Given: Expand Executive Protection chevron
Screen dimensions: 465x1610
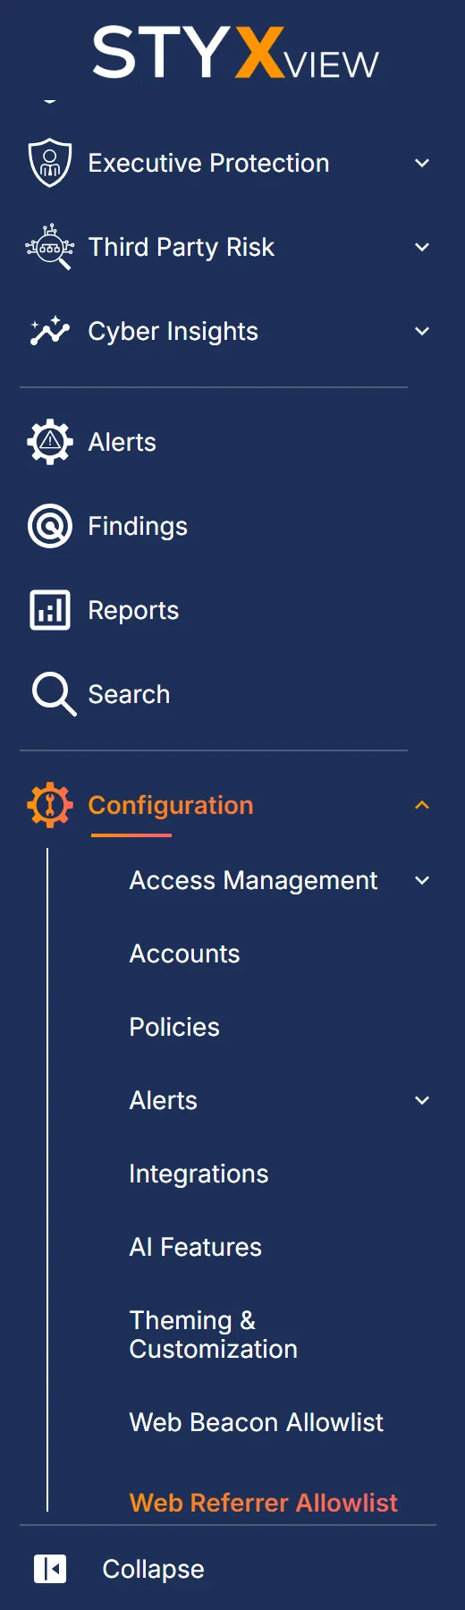Looking at the screenshot, I should coord(422,163).
